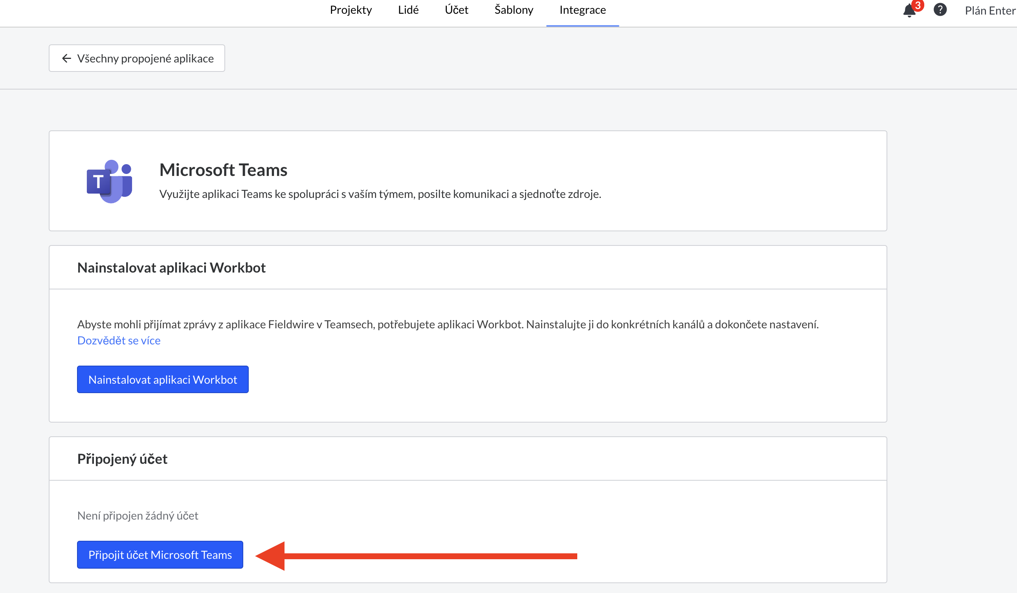This screenshot has width=1017, height=593.
Task: Click the Workbot paragraph starting with Abyste mohli přijímat
Action: click(x=448, y=324)
